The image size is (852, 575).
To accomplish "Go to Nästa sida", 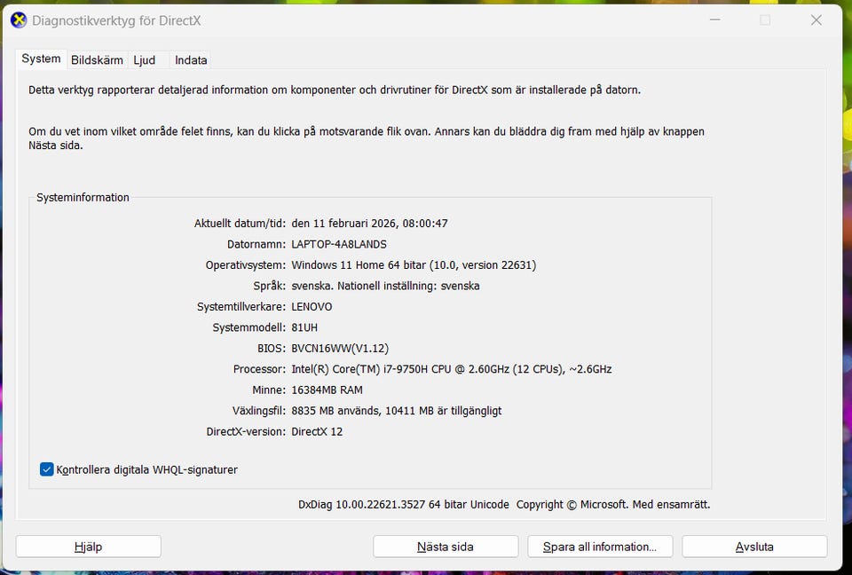I will (446, 547).
